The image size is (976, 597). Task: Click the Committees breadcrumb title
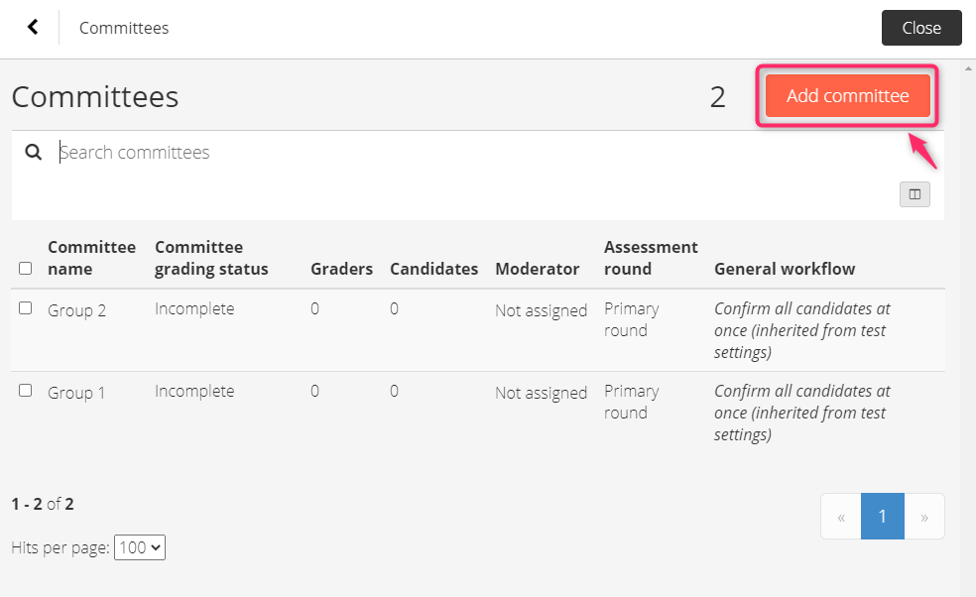124,28
